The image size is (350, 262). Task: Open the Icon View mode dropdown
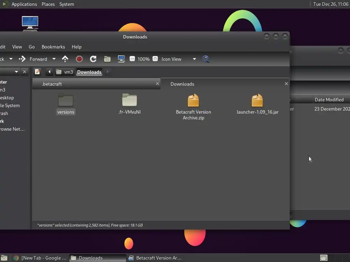pos(178,59)
